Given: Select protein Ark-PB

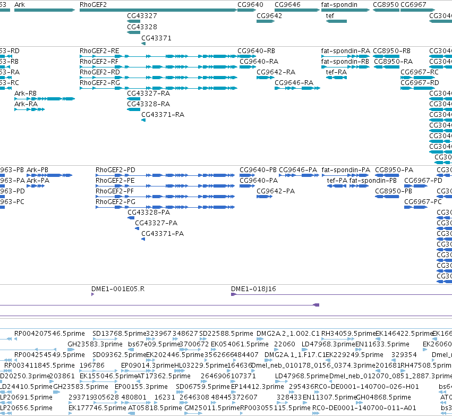Looking at the screenshot, I should pyautogui.click(x=49, y=175).
